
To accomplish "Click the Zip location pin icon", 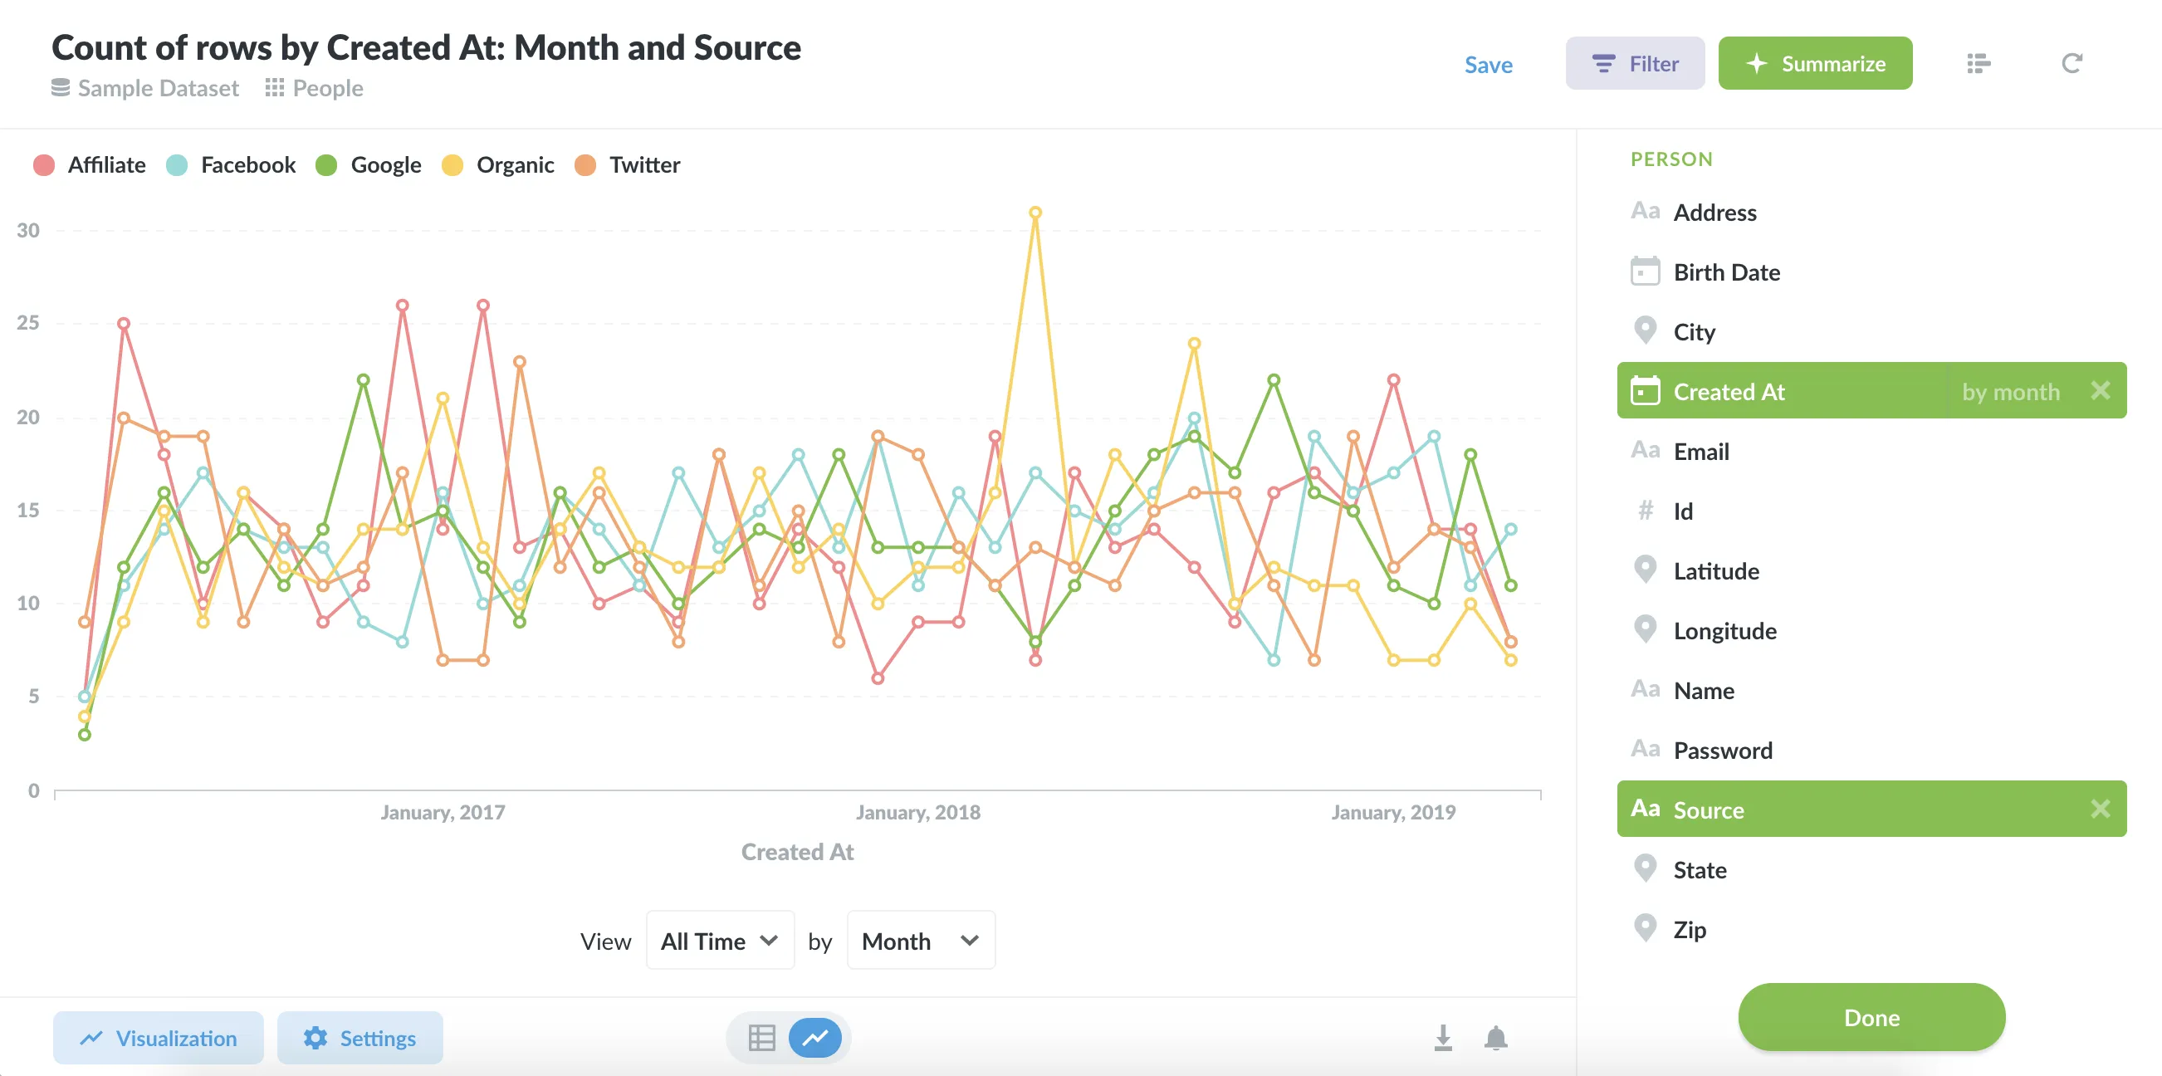I will [1645, 929].
